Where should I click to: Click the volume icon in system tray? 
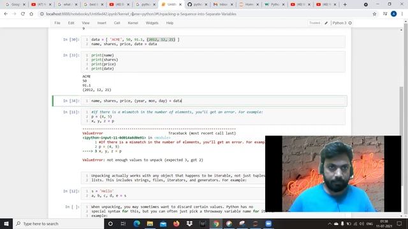pos(361,223)
